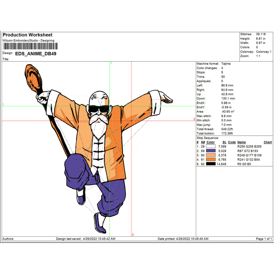Click the 'Chart' column header
Viewport: 274px width, 274px height.
click(267, 142)
